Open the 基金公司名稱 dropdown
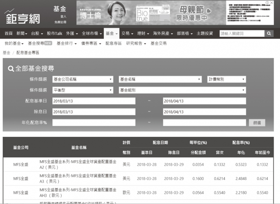The image size is (280, 204). coord(83,79)
